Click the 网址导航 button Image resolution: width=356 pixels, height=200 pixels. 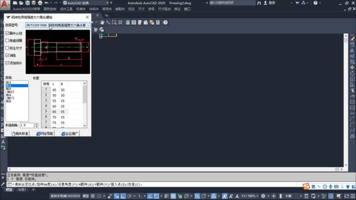pos(44,133)
